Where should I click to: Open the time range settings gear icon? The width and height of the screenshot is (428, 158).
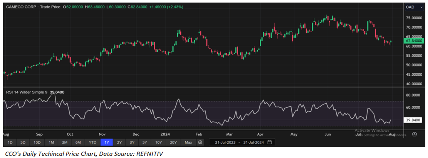coord(200,142)
